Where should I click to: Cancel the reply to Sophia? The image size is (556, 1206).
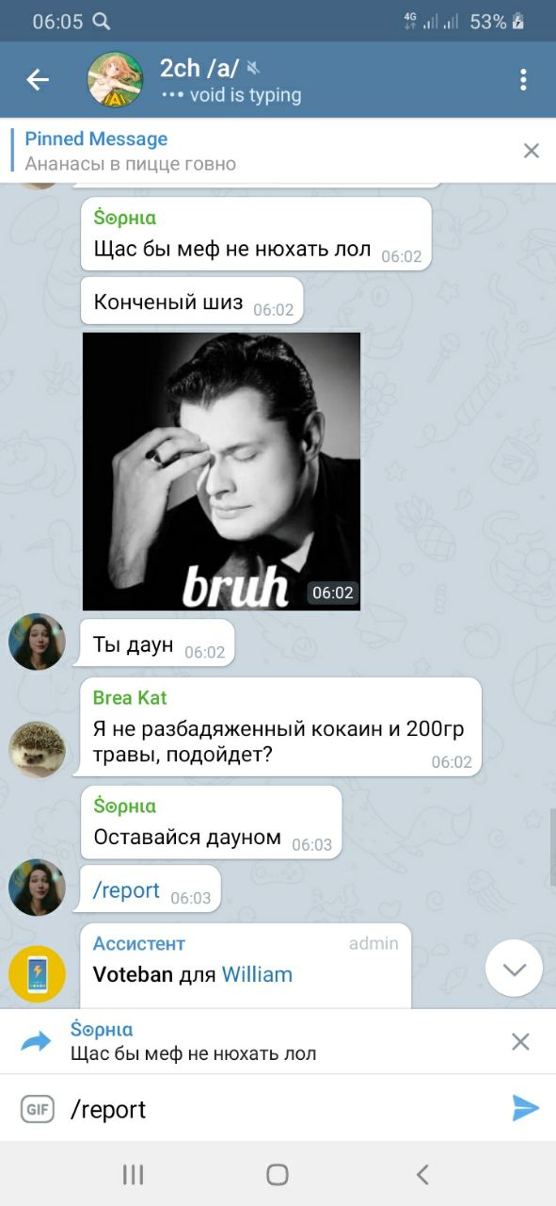coord(520,1041)
